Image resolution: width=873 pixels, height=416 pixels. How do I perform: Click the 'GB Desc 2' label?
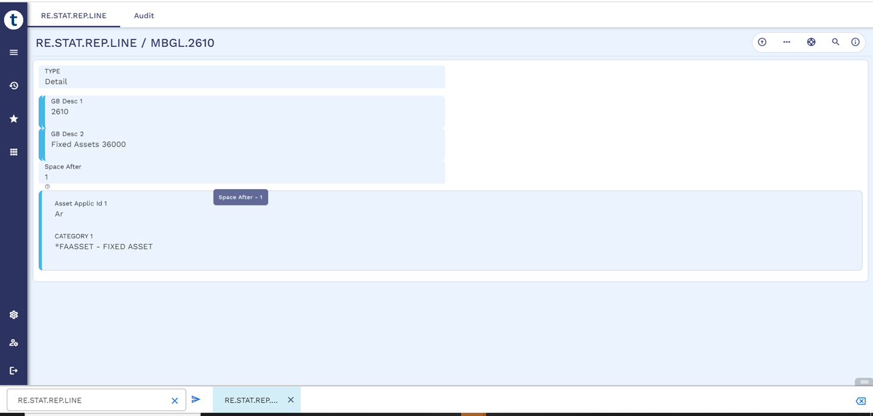pos(67,134)
